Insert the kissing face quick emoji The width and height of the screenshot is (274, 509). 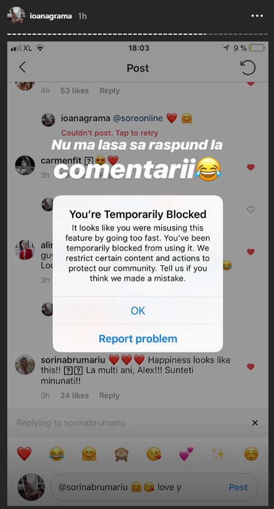point(154,454)
